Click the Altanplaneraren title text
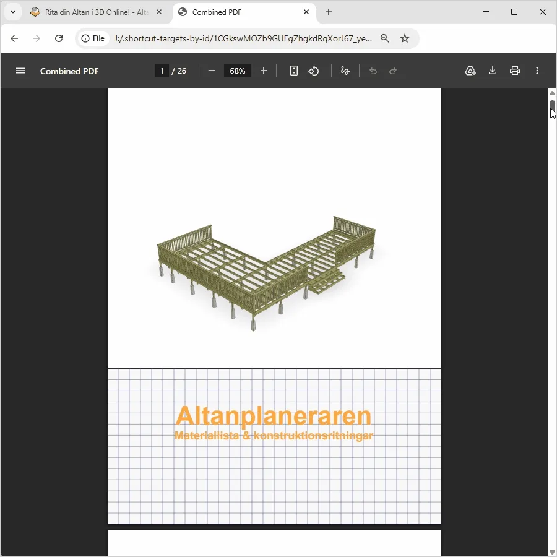Screen dimensions: 557x557 point(273,416)
